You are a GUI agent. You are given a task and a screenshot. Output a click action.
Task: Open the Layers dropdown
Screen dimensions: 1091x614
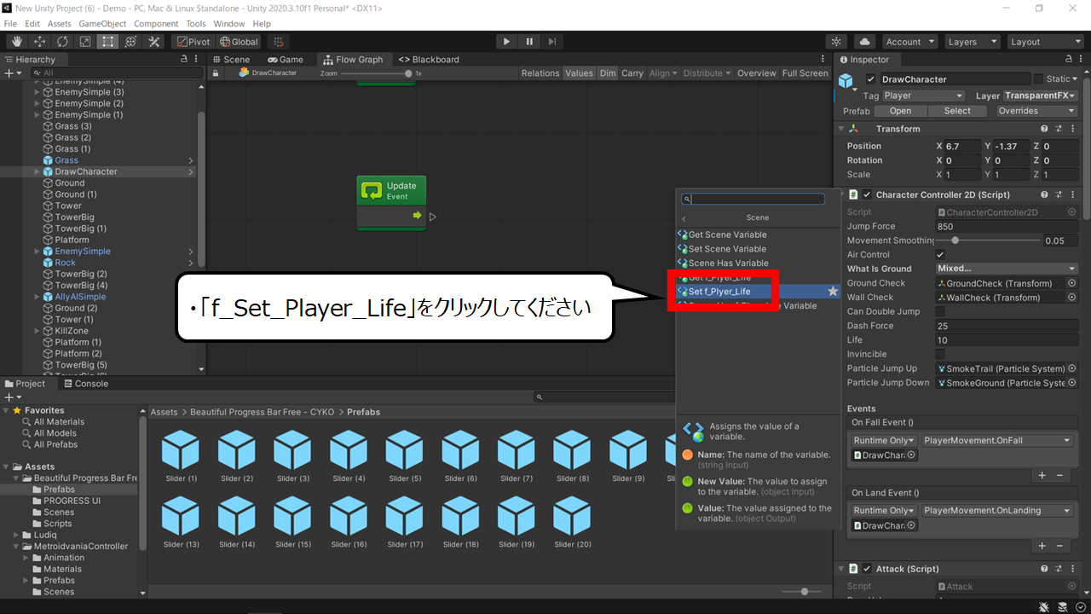click(x=971, y=42)
